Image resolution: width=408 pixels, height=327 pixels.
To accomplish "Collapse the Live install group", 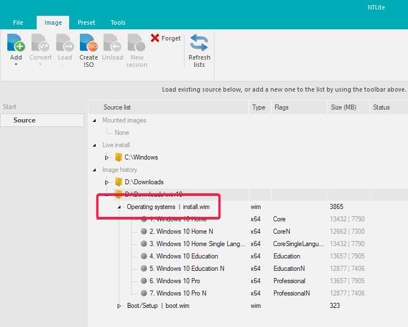I will (x=95, y=145).
